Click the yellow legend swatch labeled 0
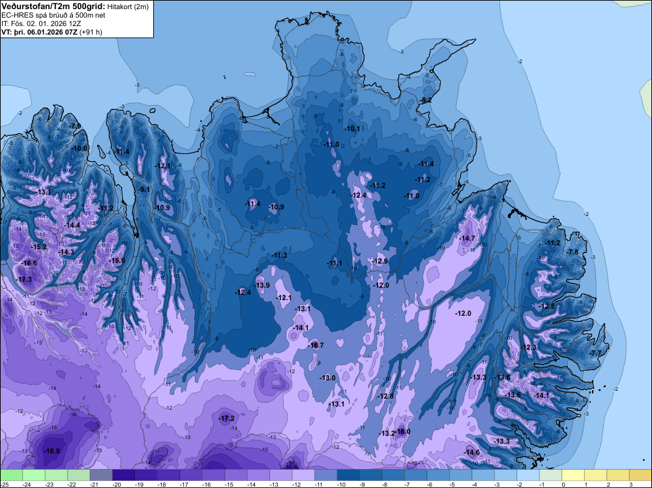The height and width of the screenshot is (488, 652). pyautogui.click(x=572, y=475)
